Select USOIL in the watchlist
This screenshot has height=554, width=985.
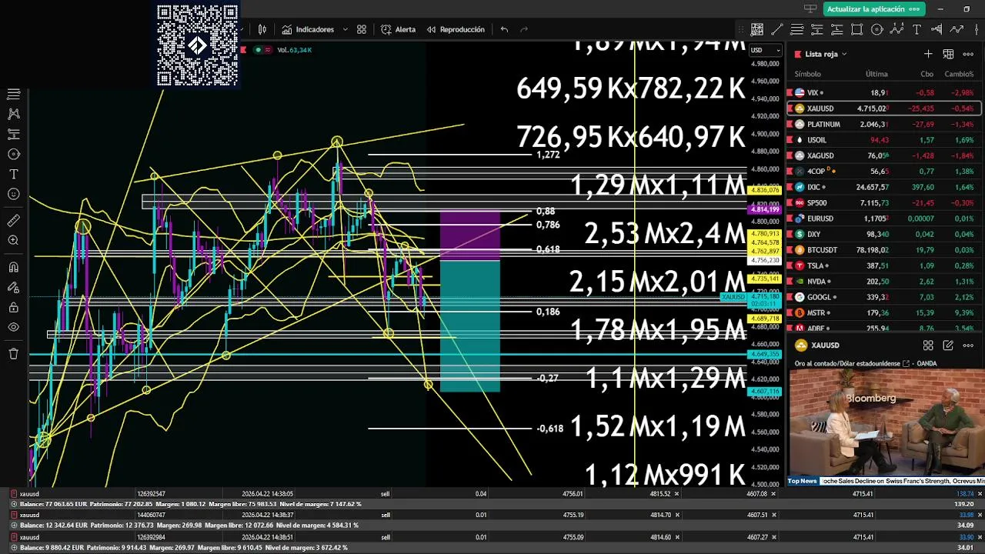click(883, 140)
